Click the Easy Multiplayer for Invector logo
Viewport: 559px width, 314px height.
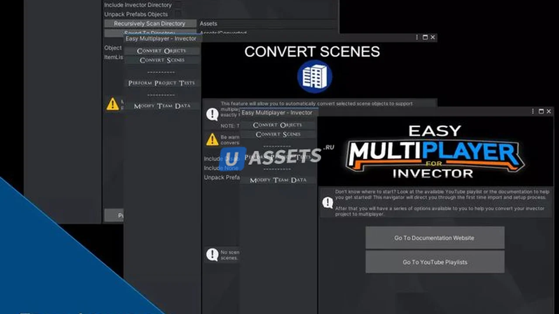pyautogui.click(x=435, y=152)
